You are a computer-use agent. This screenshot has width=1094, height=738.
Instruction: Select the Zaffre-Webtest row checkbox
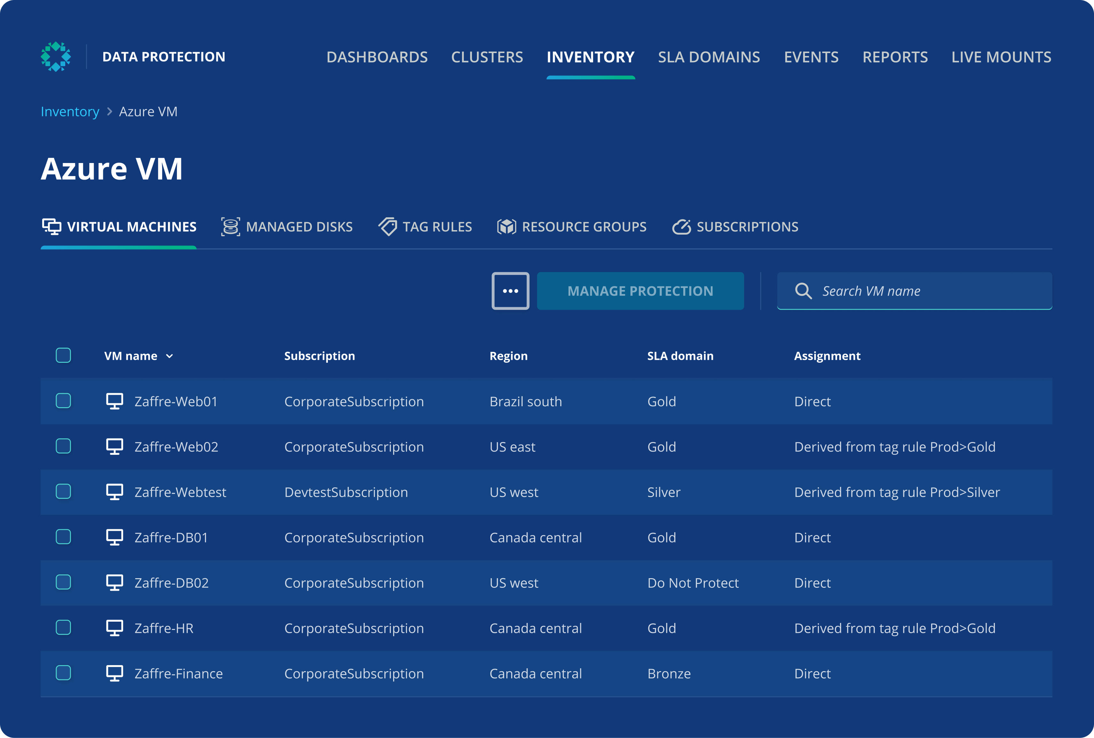point(63,492)
